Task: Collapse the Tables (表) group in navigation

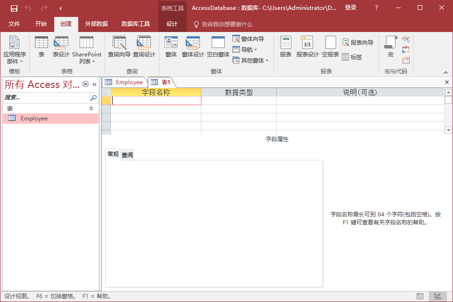Action: pyautogui.click(x=91, y=109)
